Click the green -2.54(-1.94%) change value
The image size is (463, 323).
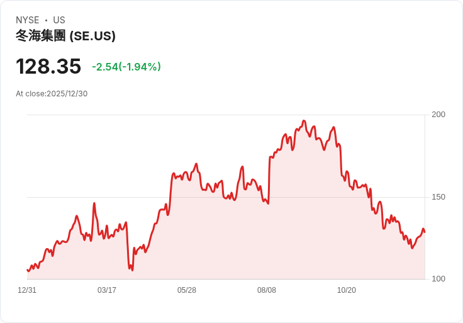tap(126, 67)
